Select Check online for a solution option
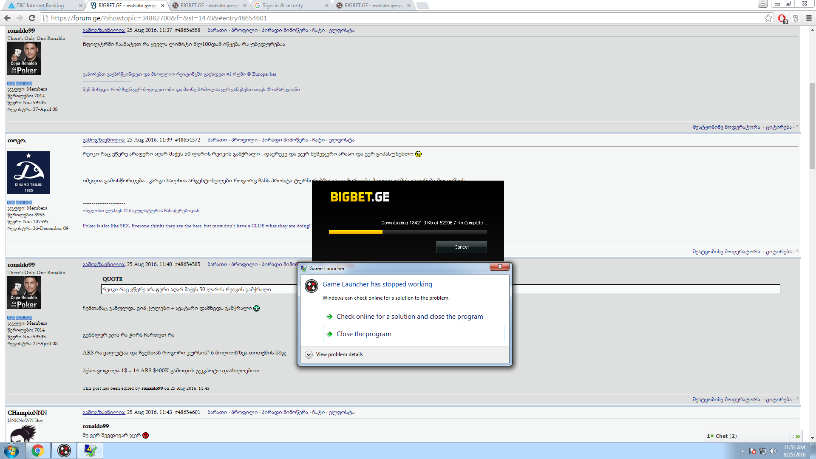The image size is (816, 459). coord(409,317)
